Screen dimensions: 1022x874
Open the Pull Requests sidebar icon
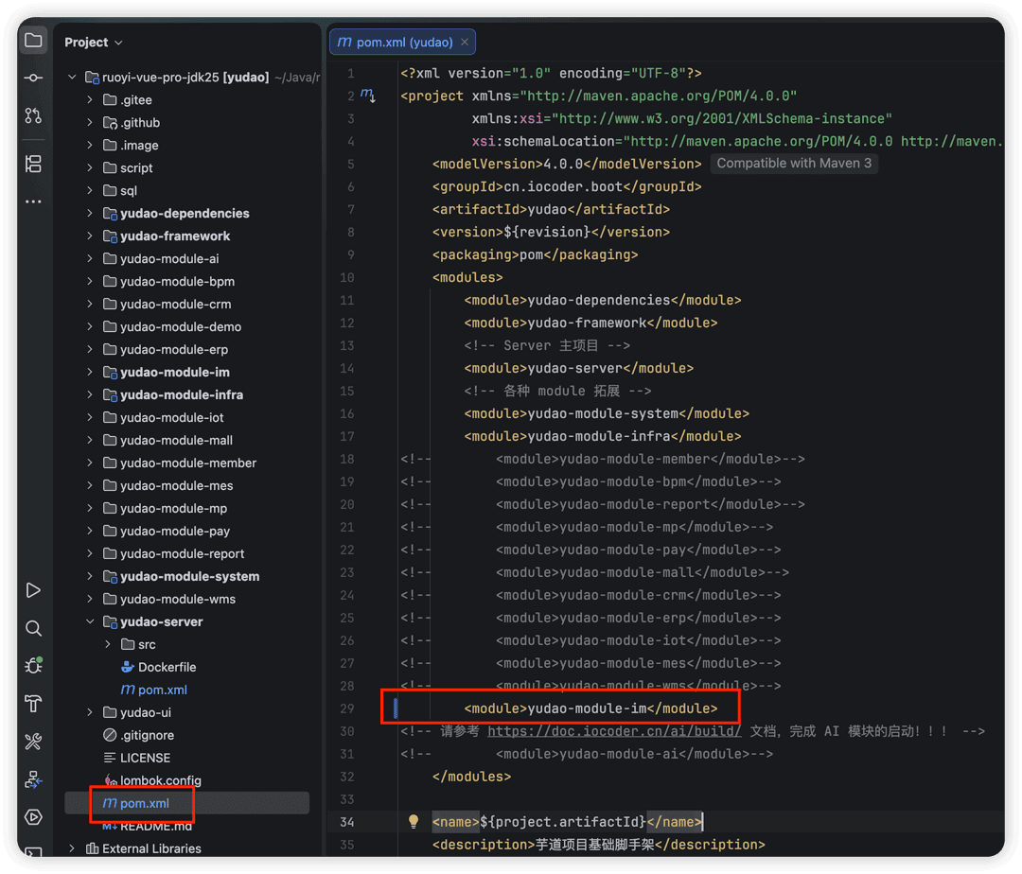click(x=33, y=116)
